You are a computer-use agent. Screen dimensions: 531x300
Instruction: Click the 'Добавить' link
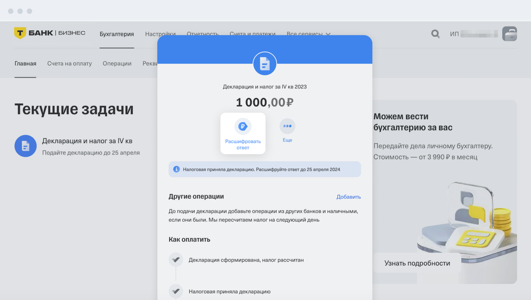(348, 197)
